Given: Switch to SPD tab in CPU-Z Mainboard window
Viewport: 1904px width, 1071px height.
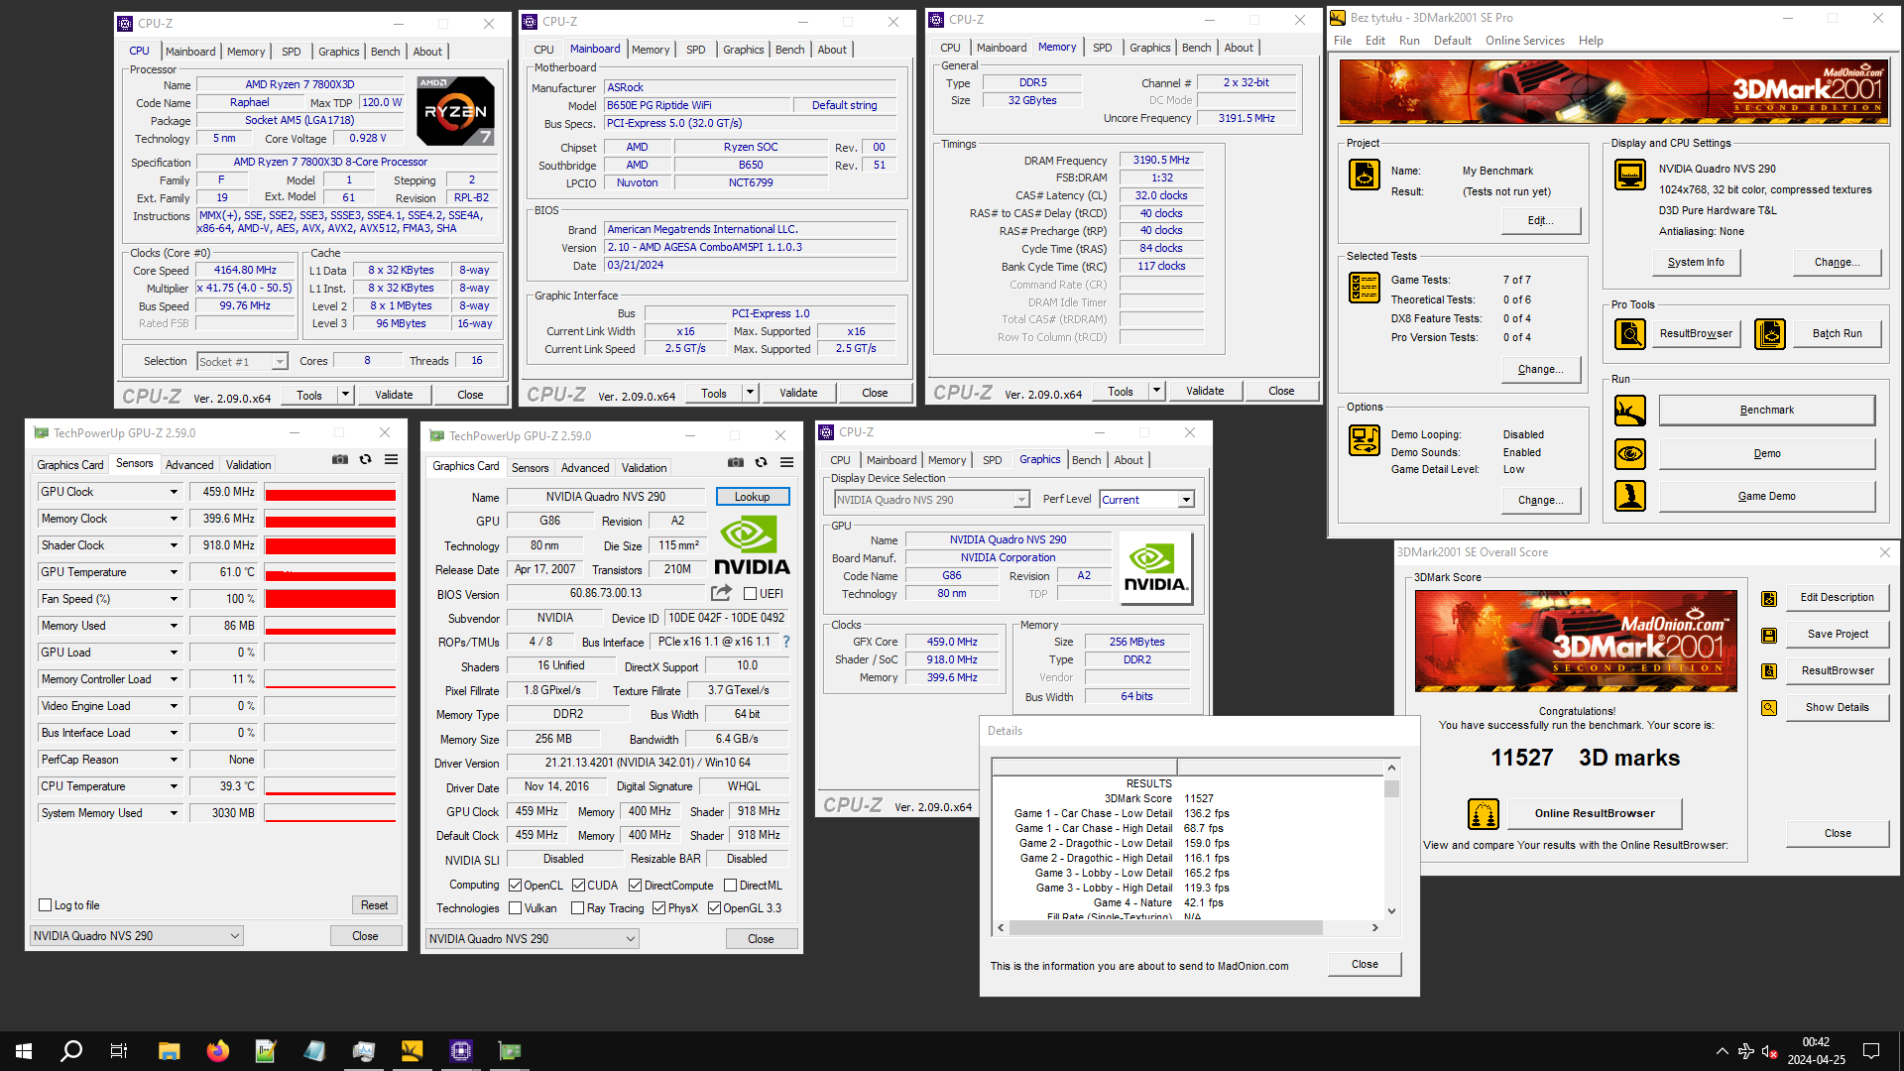Looking at the screenshot, I should coord(696,50).
